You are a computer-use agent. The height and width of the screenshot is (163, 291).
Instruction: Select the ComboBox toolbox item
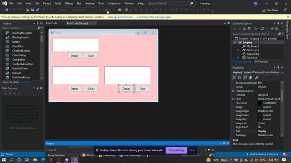tap(19, 60)
